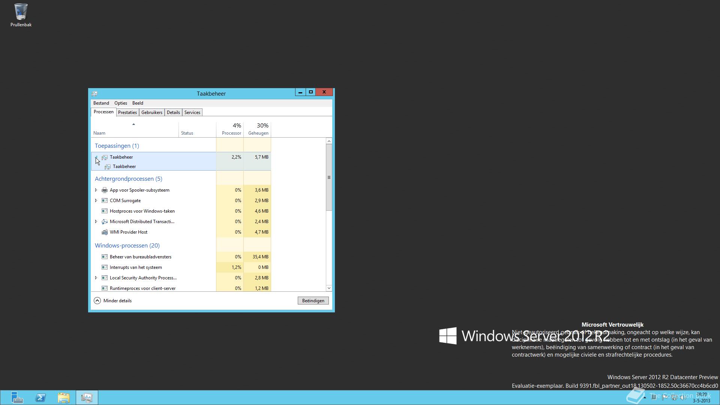Click the Taakbeheer title bar icon
The height and width of the screenshot is (405, 720).
(94, 94)
